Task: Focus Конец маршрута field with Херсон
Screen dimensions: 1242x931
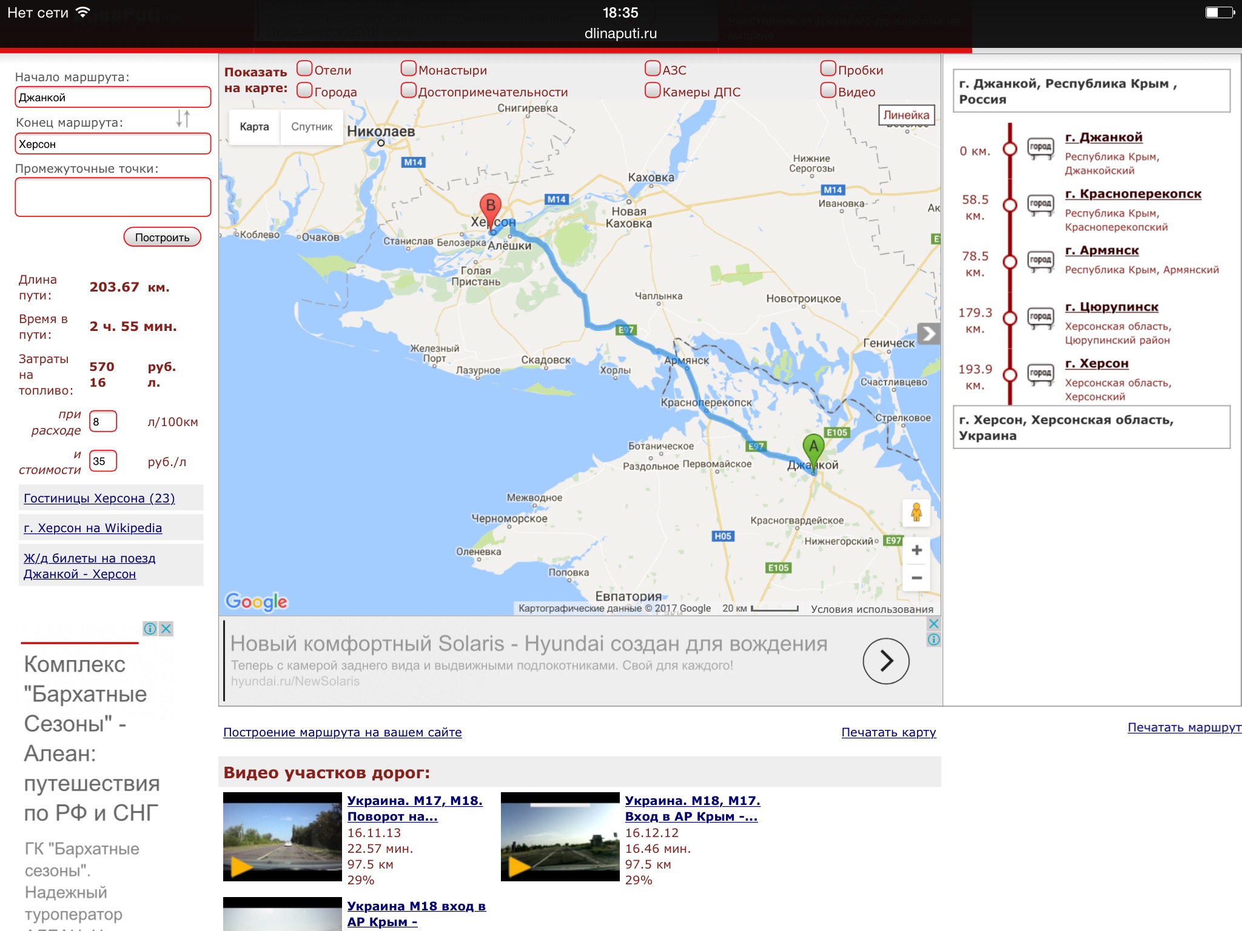Action: pos(113,144)
